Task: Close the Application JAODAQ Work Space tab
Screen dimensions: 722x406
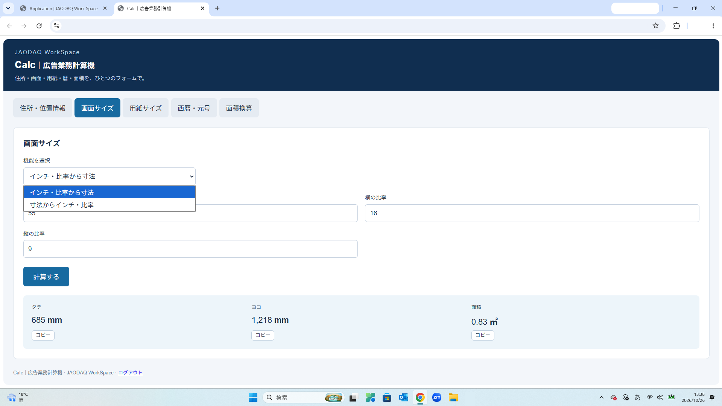Action: click(x=105, y=8)
